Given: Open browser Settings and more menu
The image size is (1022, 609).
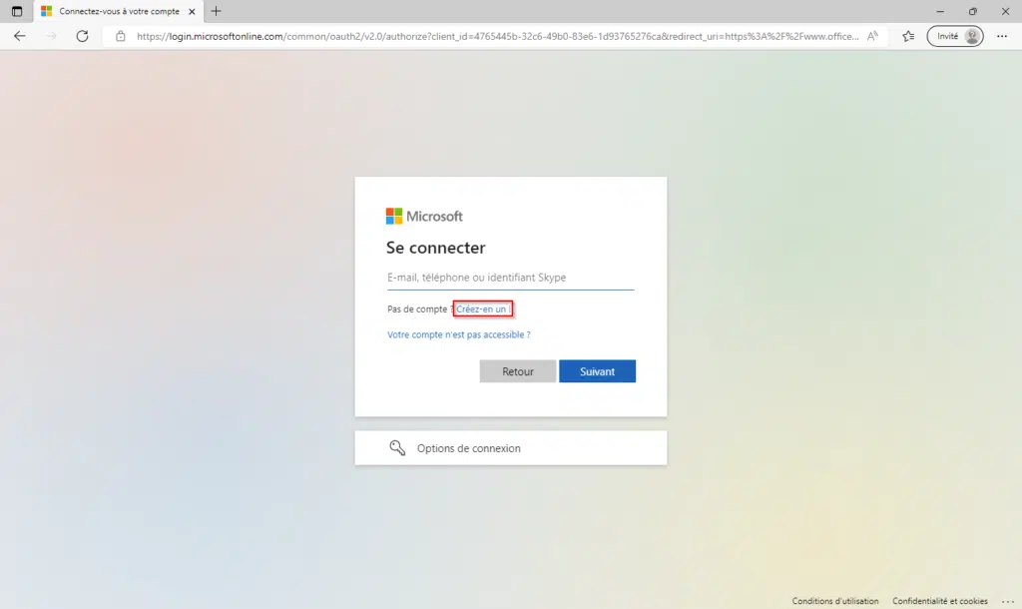Looking at the screenshot, I should pyautogui.click(x=1002, y=37).
